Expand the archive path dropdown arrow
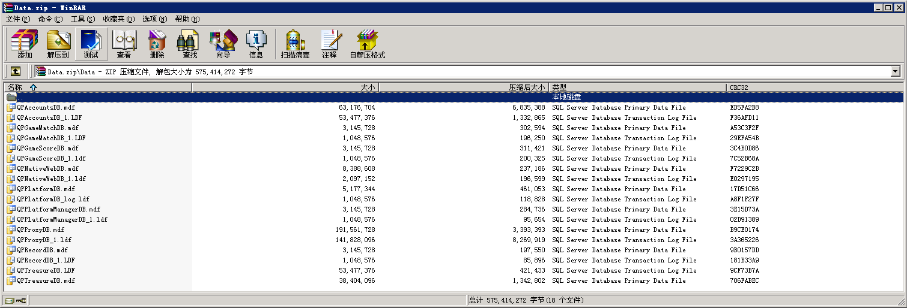 click(x=896, y=71)
